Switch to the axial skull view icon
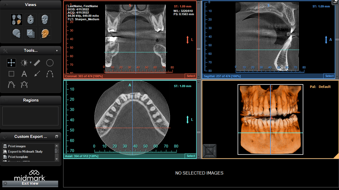This screenshot has height=190, width=339. tap(31, 20)
